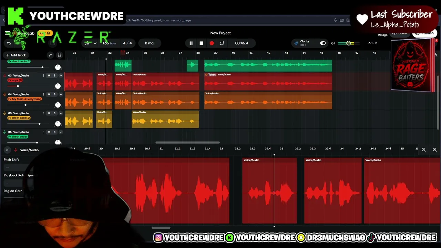Open the B maj key selector
Image resolution: width=441 pixels, height=248 pixels.
point(150,43)
